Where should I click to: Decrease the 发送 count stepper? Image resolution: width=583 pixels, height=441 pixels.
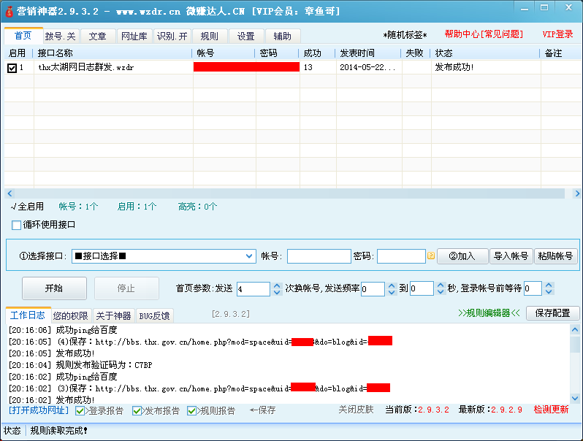click(x=277, y=292)
